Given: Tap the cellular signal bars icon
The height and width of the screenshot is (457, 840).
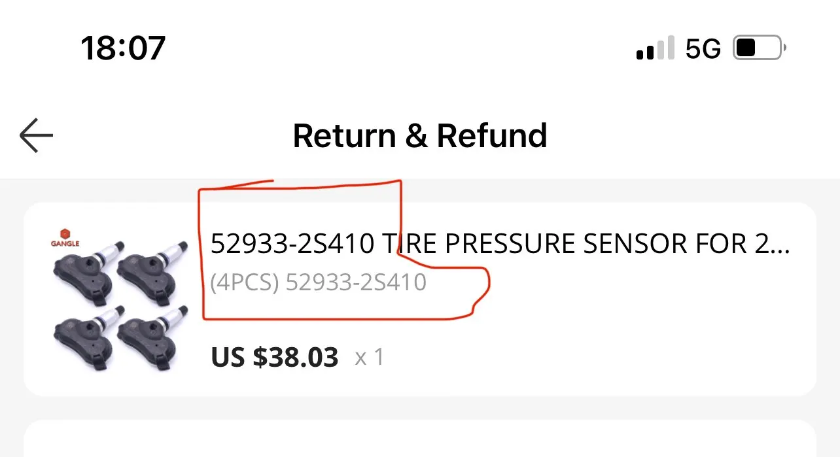Looking at the screenshot, I should 655,49.
